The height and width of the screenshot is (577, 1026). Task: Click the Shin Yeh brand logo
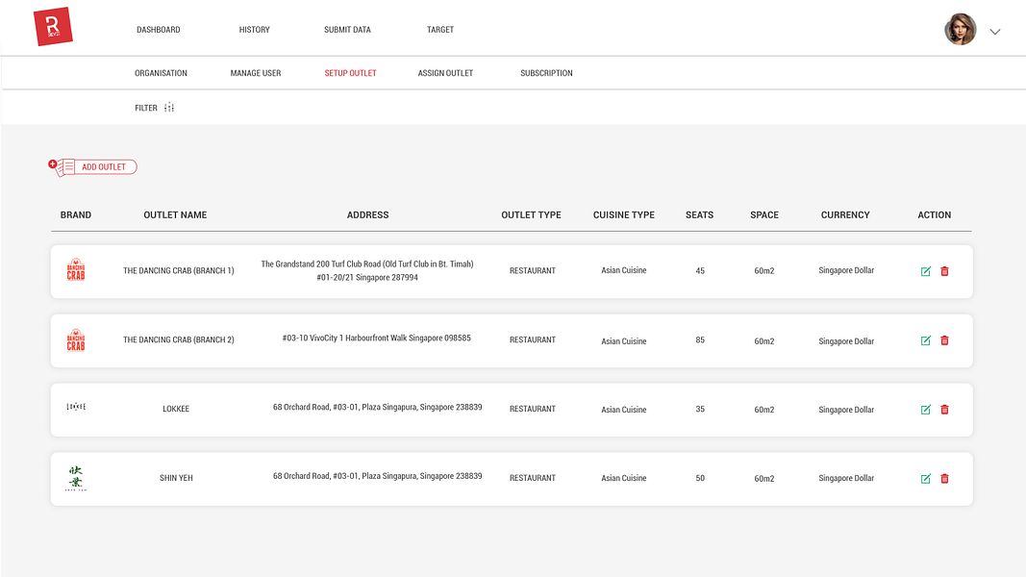pyautogui.click(x=76, y=478)
